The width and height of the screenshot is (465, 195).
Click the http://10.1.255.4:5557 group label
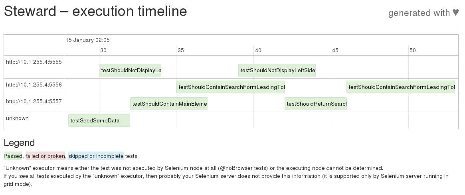pos(34,101)
